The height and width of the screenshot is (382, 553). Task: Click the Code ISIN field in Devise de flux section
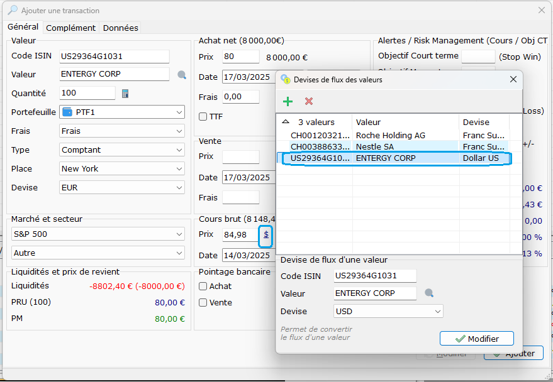(375, 276)
